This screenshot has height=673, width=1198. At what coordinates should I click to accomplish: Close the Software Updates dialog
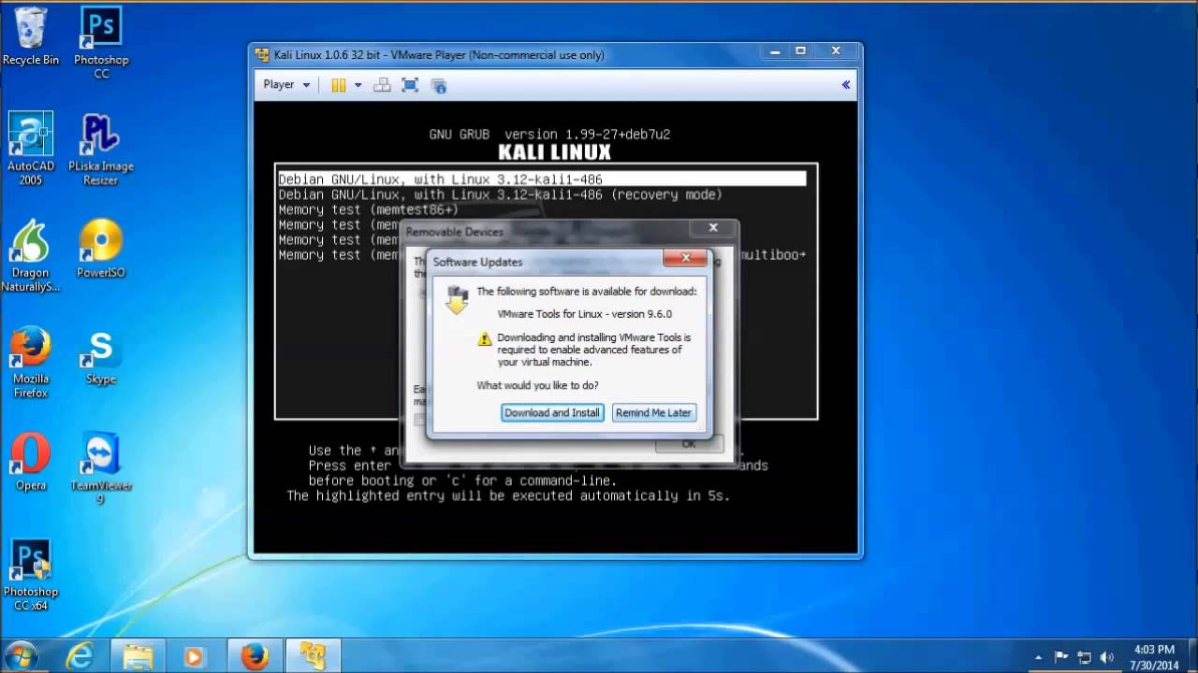click(x=686, y=258)
